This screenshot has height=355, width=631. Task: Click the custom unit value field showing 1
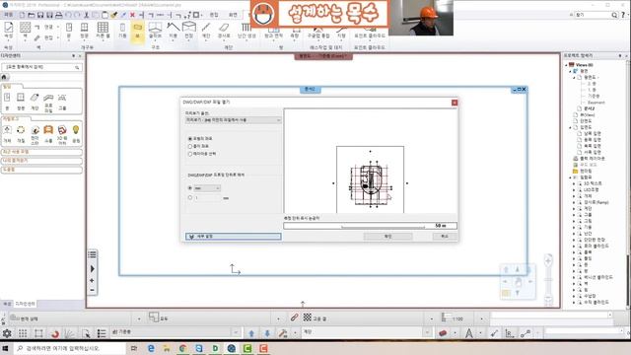pyautogui.click(x=208, y=198)
